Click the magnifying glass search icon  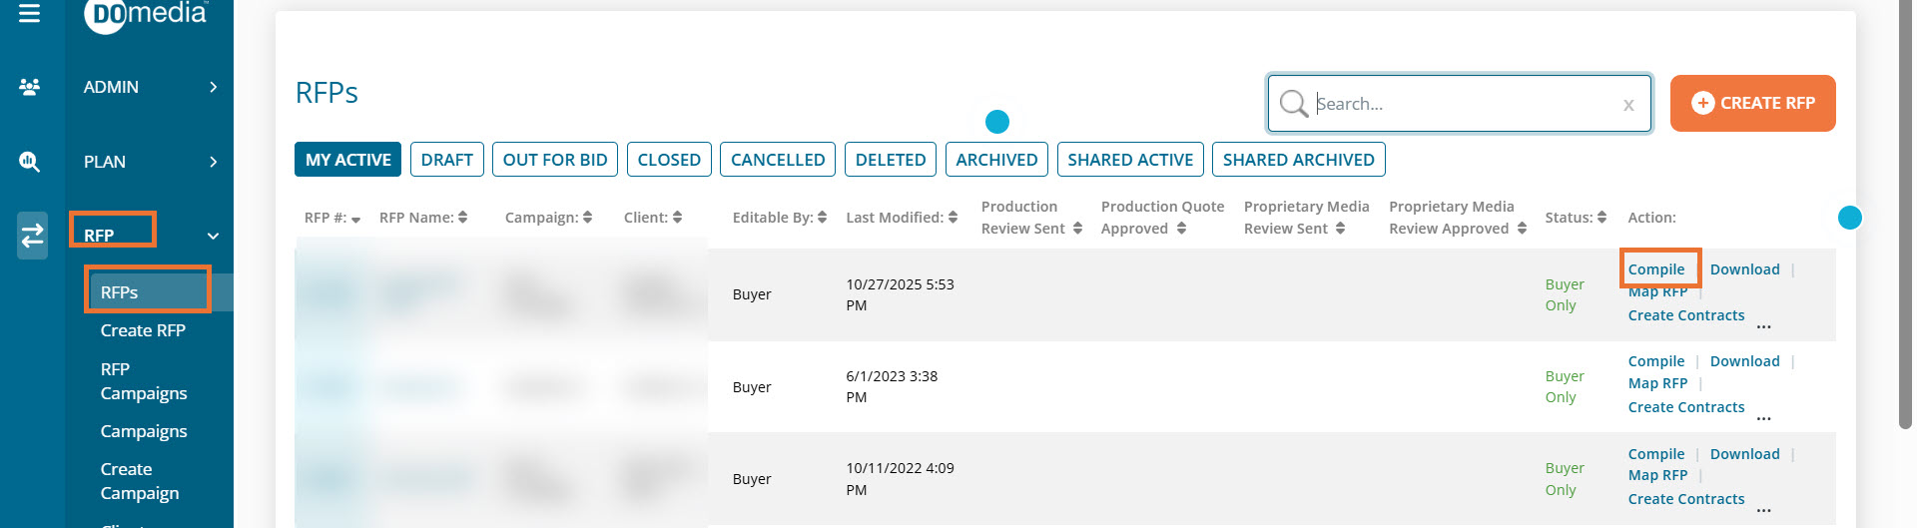click(x=1293, y=104)
